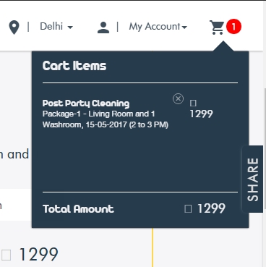This screenshot has width=266, height=267.
Task: Click the total amount value 1299
Action: [211, 208]
